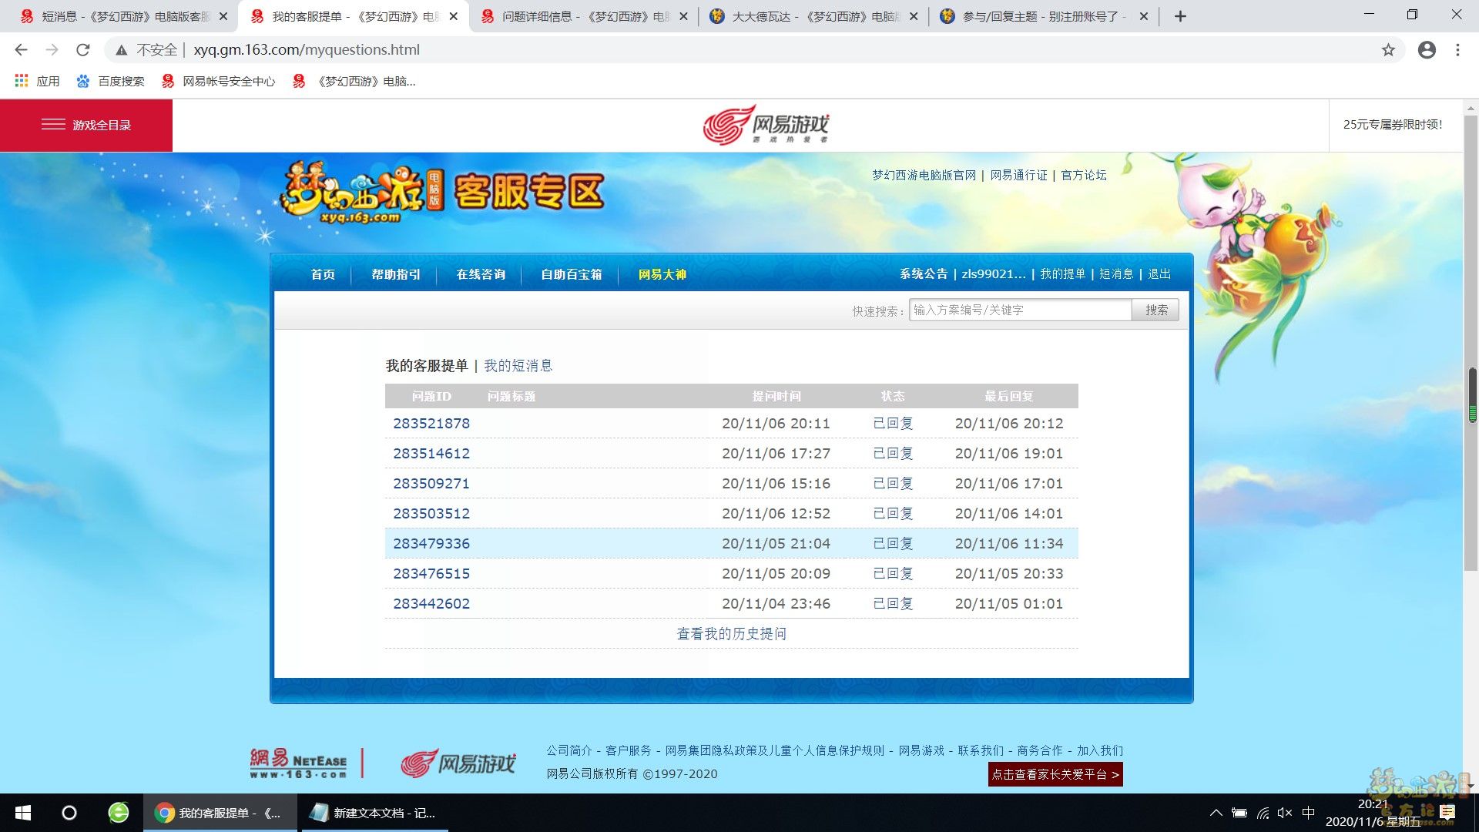Click the 快速搜索 keyword input field
The image size is (1479, 832).
point(1019,310)
